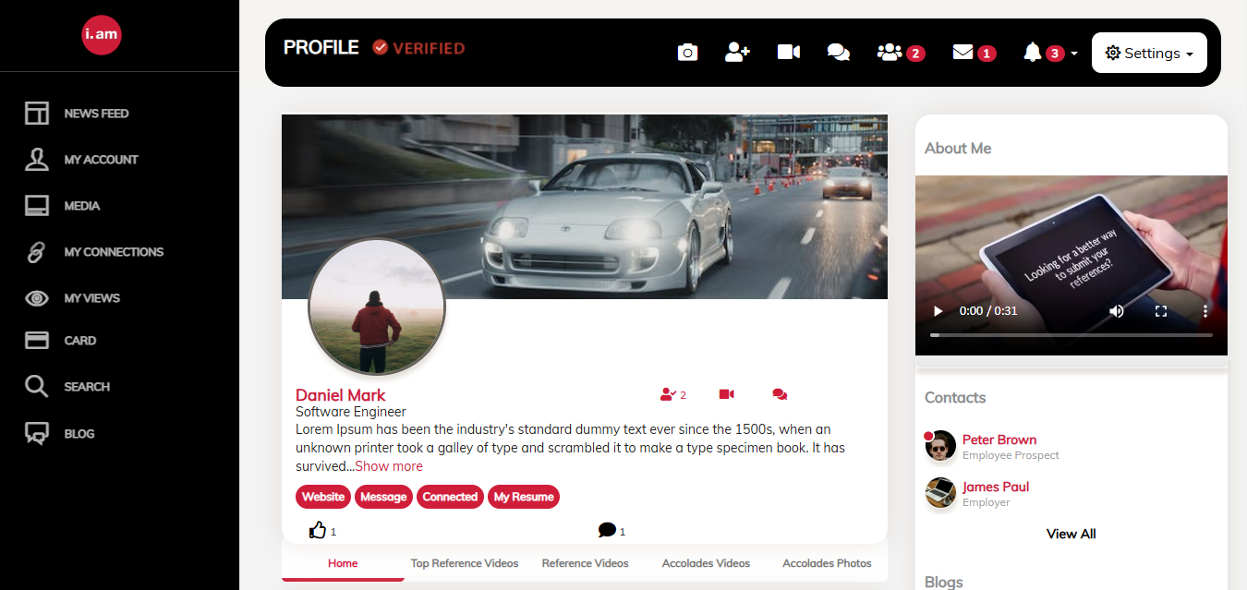Click the Website button

point(323,497)
